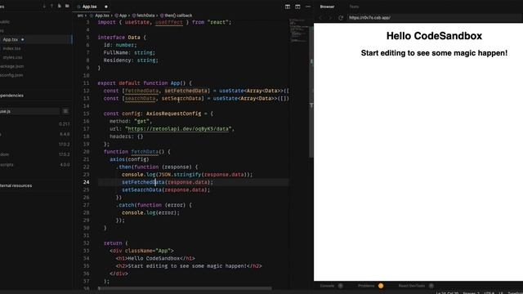Open tsconfig.json in the file list
The width and height of the screenshot is (523, 294).
(11, 75)
